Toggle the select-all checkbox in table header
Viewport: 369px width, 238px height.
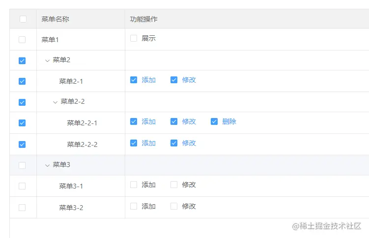[23, 19]
